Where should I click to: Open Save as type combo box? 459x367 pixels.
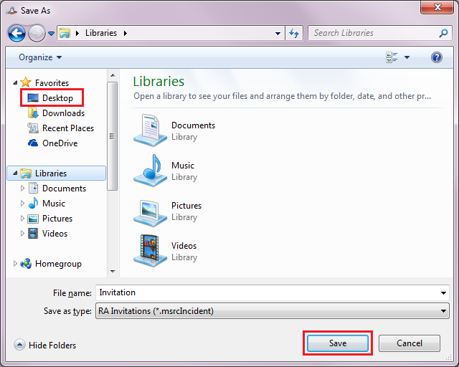pyautogui.click(x=273, y=311)
